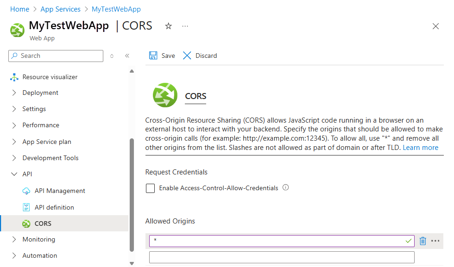Viewport: 454px width, 267px height.
Task: Favorite MyTestWebApp using the star icon
Action: point(168,26)
